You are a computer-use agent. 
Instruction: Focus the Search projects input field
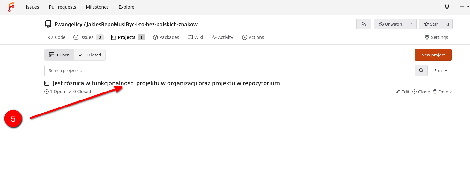point(229,71)
